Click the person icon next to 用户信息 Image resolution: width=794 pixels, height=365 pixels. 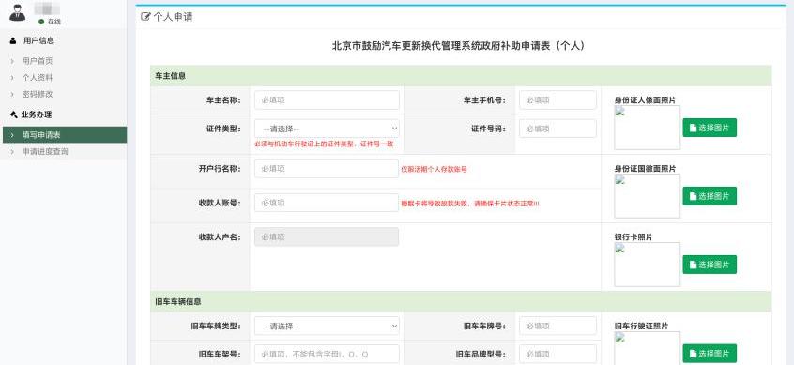(x=13, y=41)
